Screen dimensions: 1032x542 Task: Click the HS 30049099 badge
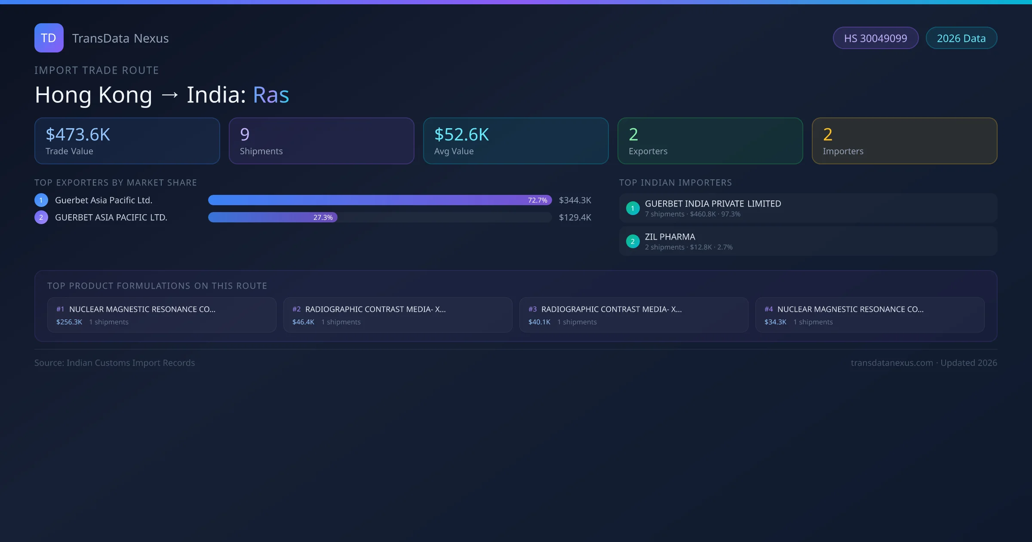point(875,38)
